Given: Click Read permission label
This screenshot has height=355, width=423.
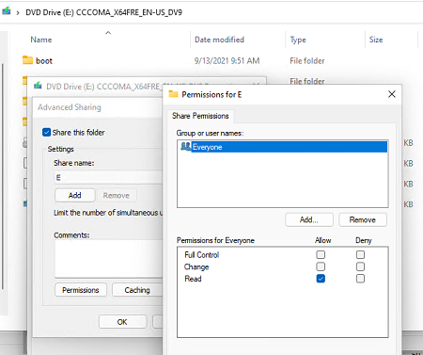Looking at the screenshot, I should 193,279.
